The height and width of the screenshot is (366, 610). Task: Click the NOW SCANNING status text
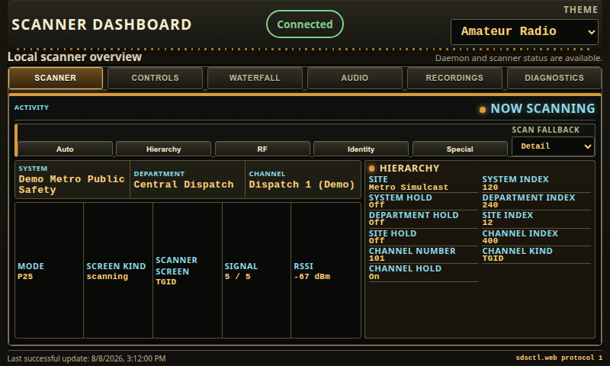pyautogui.click(x=543, y=108)
